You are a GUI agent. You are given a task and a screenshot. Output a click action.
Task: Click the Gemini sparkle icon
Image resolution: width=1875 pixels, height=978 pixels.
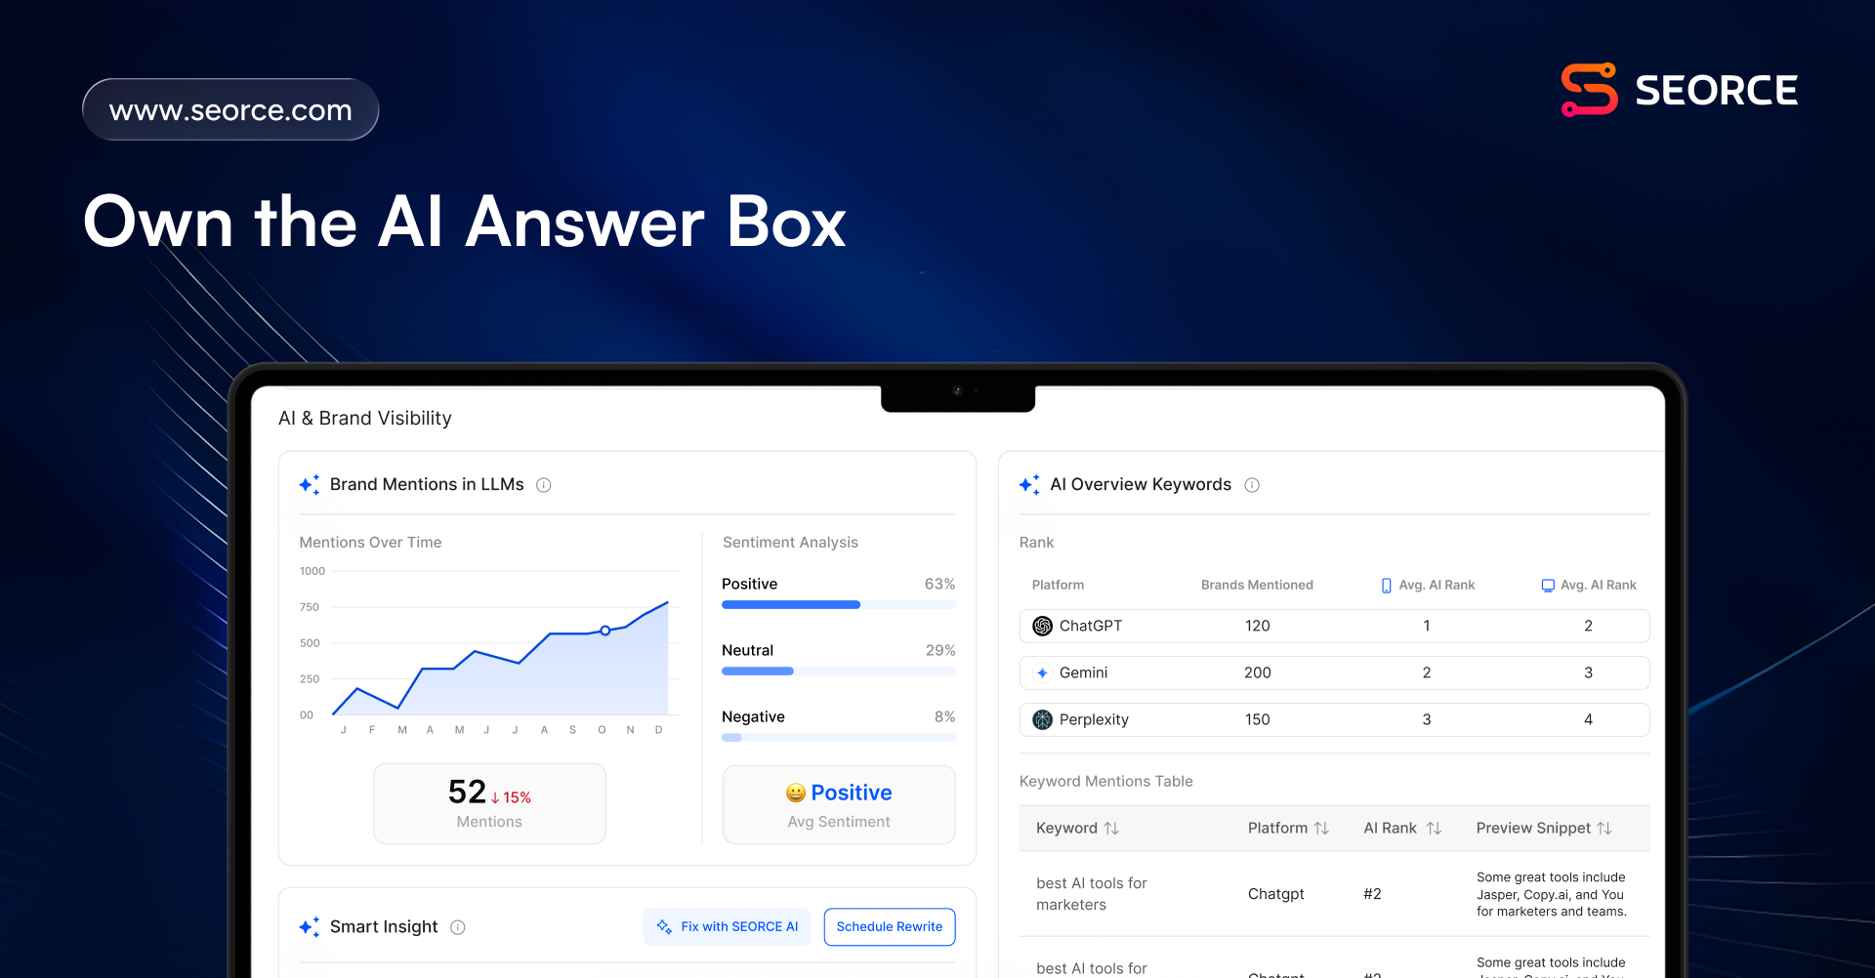1042,672
